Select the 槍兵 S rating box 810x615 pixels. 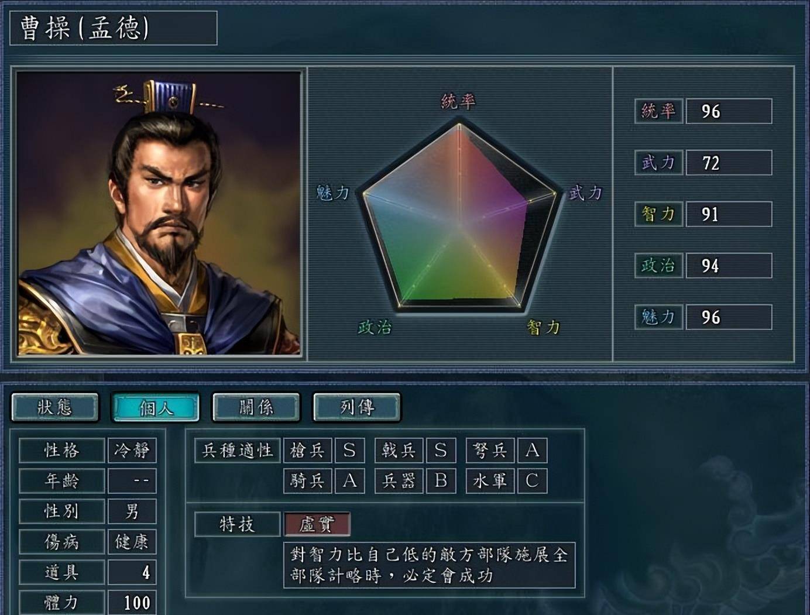[349, 451]
